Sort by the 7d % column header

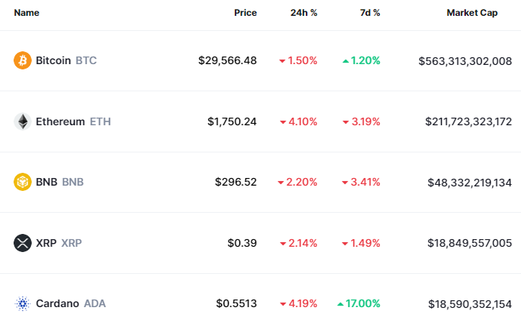pyautogui.click(x=369, y=13)
